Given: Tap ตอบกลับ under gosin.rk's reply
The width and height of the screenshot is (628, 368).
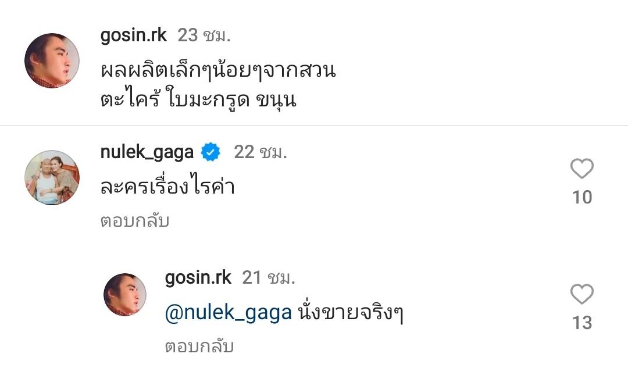Looking at the screenshot, I should pos(198,345).
